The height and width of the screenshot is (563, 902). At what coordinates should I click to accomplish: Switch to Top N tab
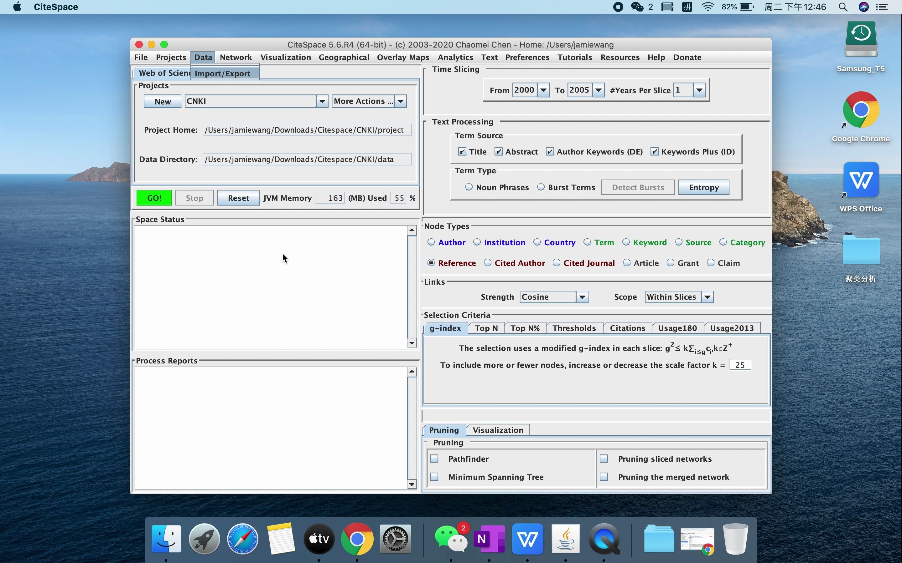pyautogui.click(x=486, y=328)
